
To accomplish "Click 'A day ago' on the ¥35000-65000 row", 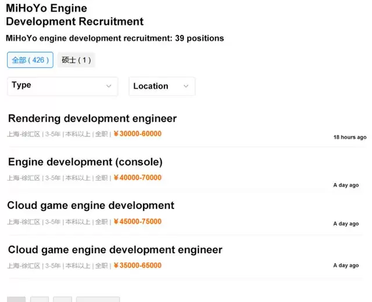I will (346, 265).
